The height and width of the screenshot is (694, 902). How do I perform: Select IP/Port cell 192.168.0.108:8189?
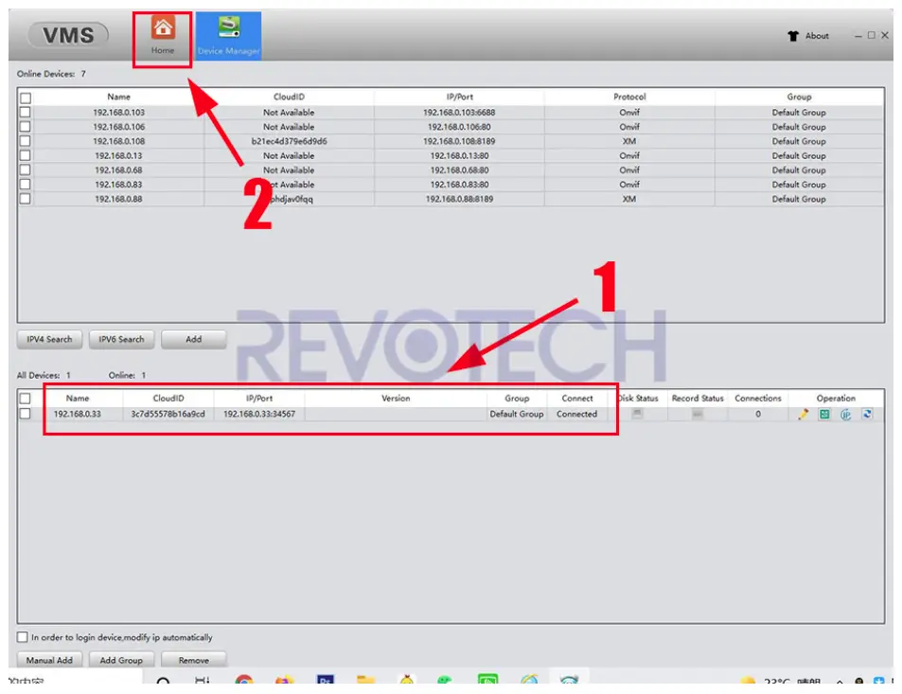point(459,141)
